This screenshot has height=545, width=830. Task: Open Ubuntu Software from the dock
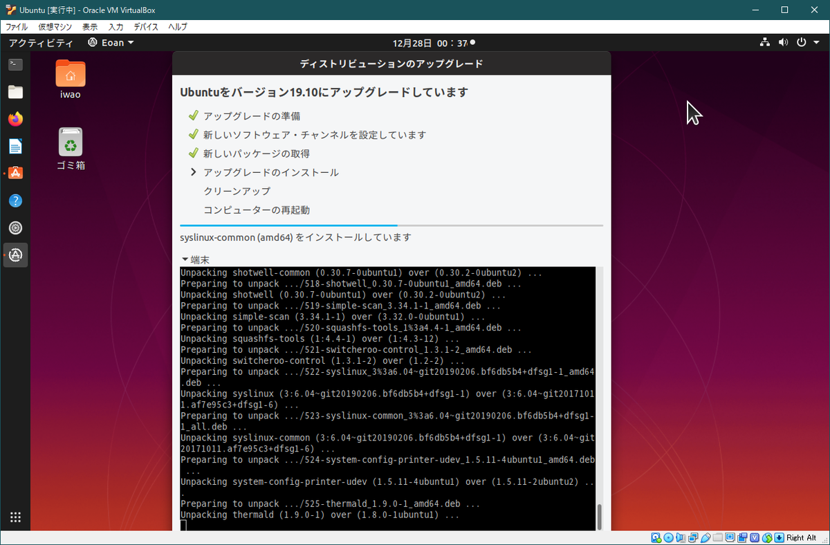15,174
